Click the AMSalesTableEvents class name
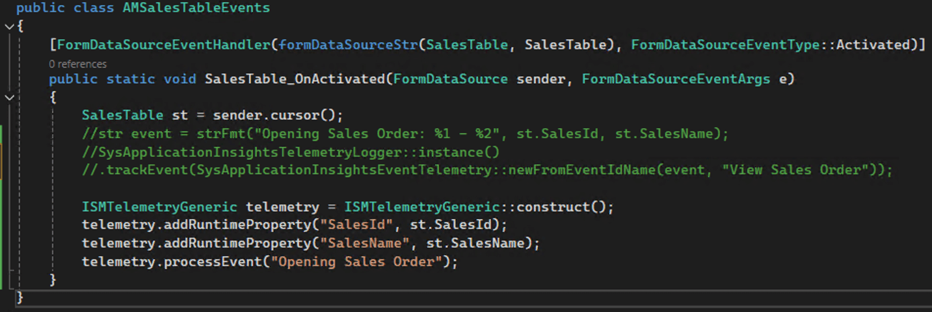This screenshot has height=312, width=932. click(196, 8)
